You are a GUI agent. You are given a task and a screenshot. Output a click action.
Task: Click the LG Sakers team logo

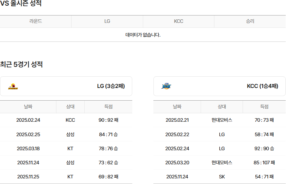click(x=13, y=87)
